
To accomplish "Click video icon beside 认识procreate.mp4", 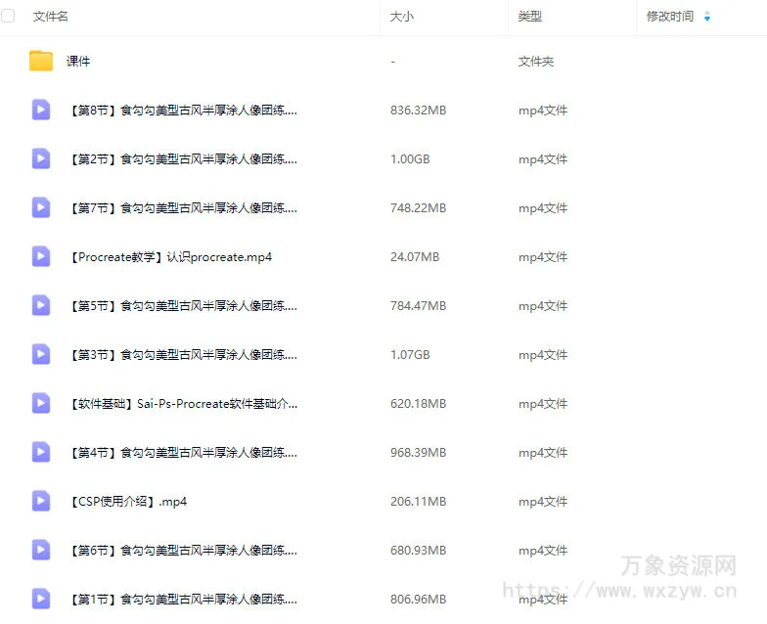I will coord(41,256).
